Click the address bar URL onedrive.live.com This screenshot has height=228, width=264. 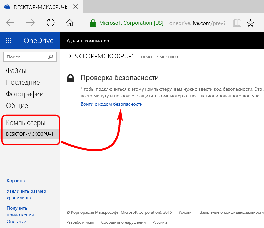197,23
